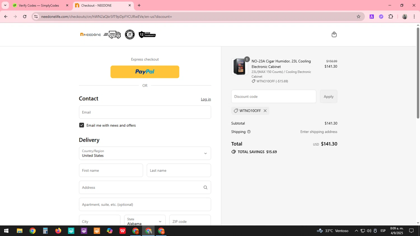This screenshot has width=420, height=236.
Task: Open the volume control in system tray
Action: coord(369,231)
